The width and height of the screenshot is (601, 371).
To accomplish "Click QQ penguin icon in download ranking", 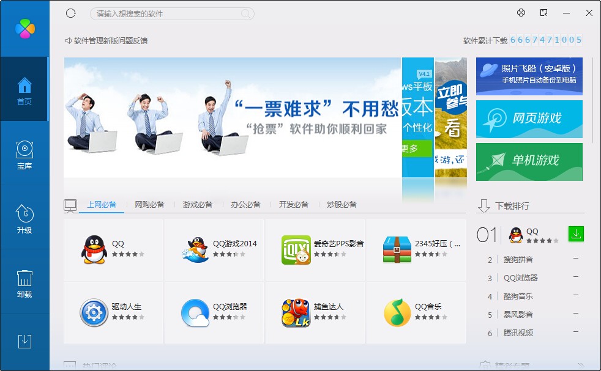I will [x=516, y=235].
